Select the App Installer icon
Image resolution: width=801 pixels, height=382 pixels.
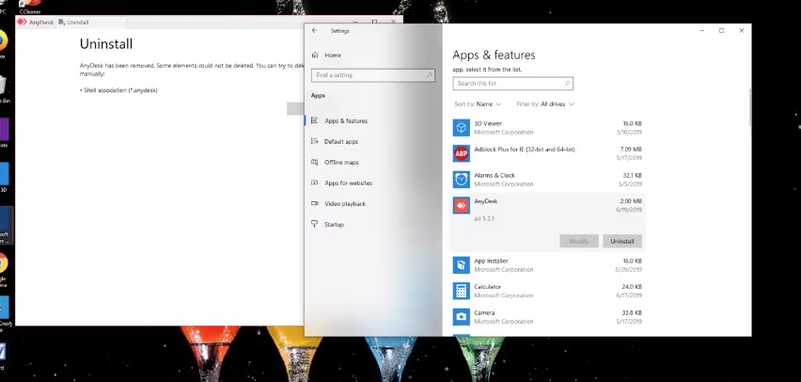(462, 264)
